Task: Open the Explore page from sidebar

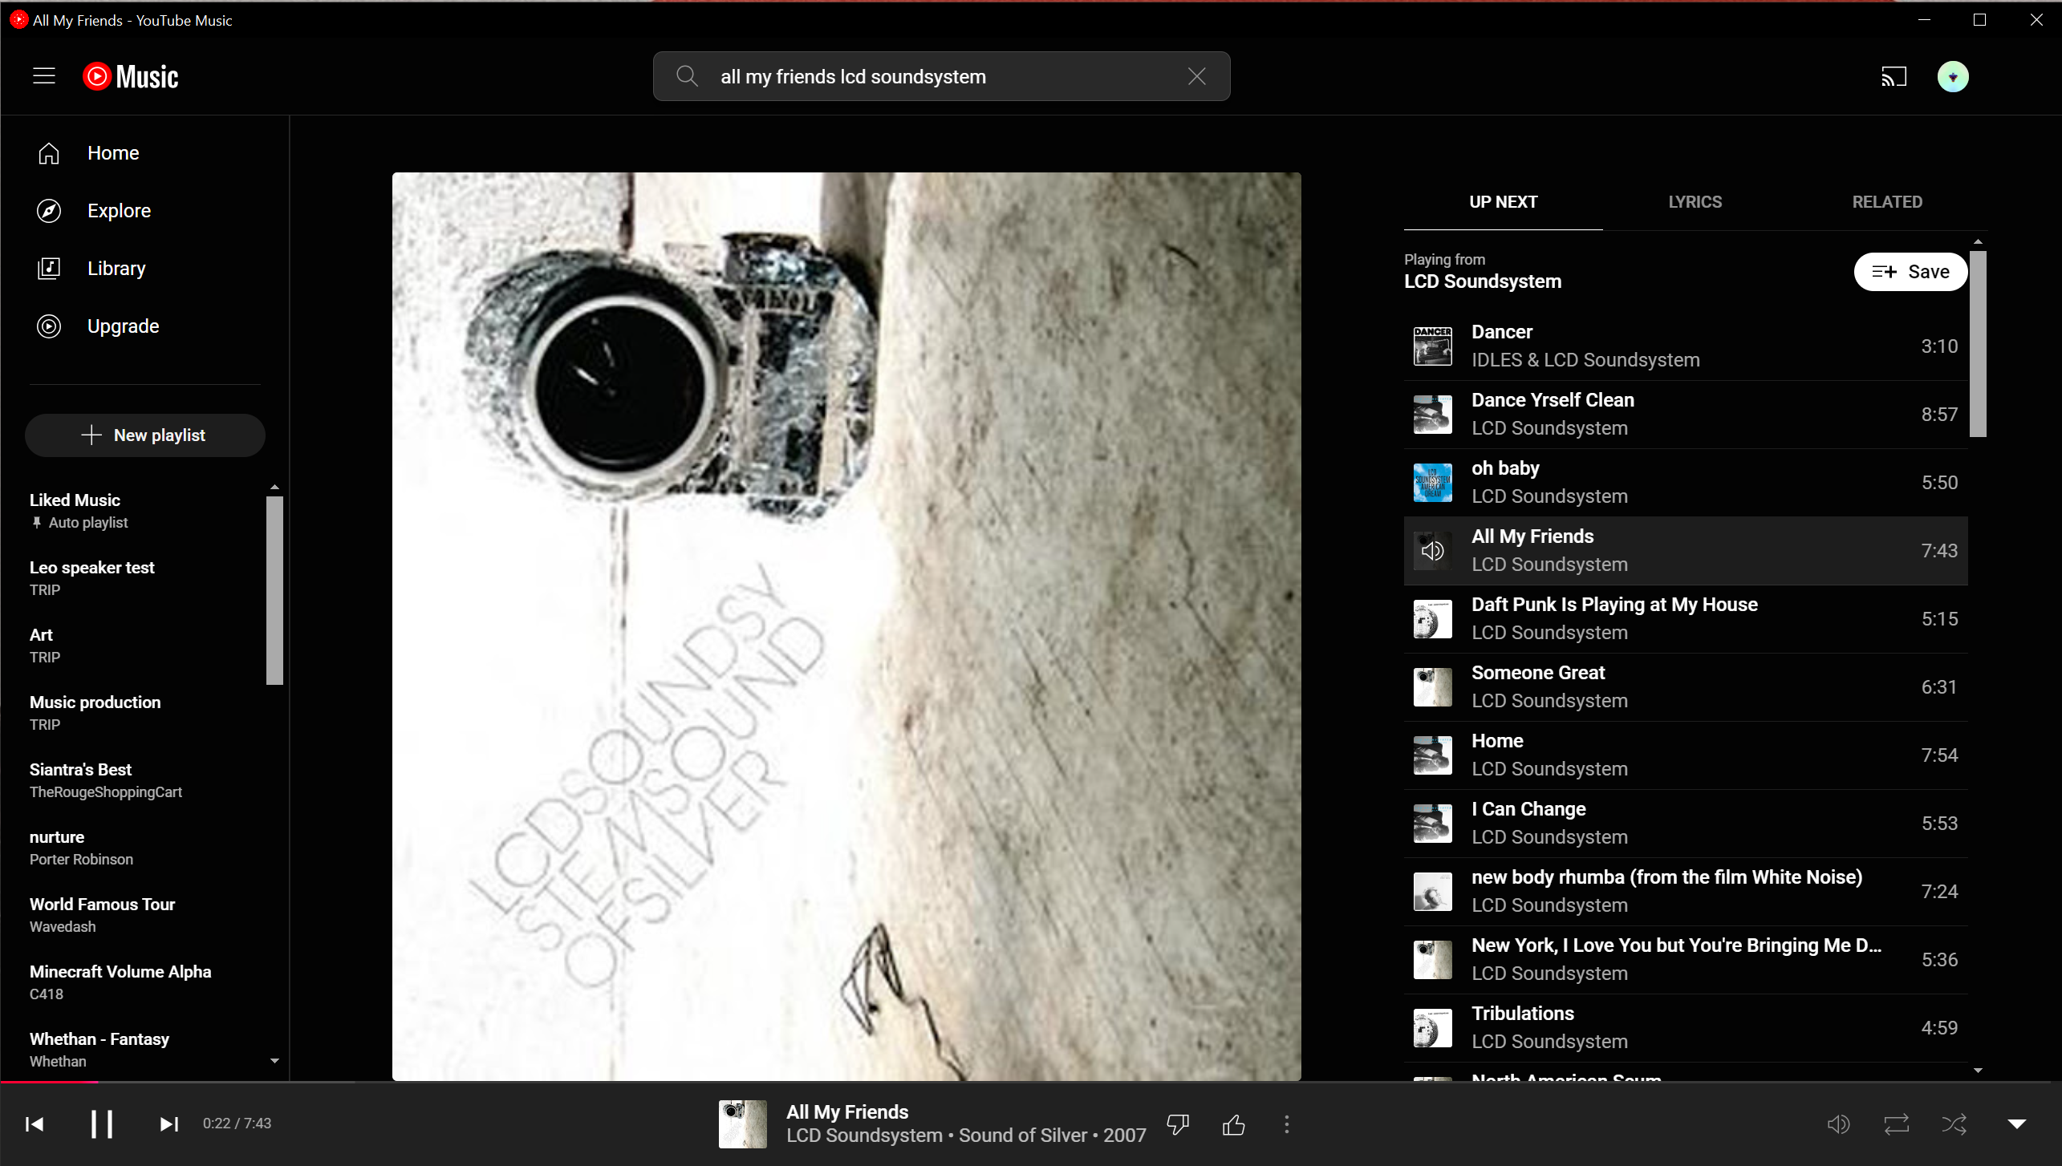Action: (119, 211)
